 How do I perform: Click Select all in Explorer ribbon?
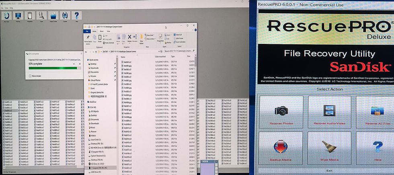tap(178, 35)
